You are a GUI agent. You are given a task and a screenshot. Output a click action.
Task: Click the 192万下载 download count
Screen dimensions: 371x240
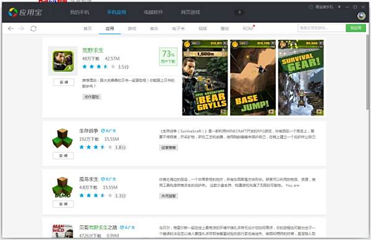(89, 139)
